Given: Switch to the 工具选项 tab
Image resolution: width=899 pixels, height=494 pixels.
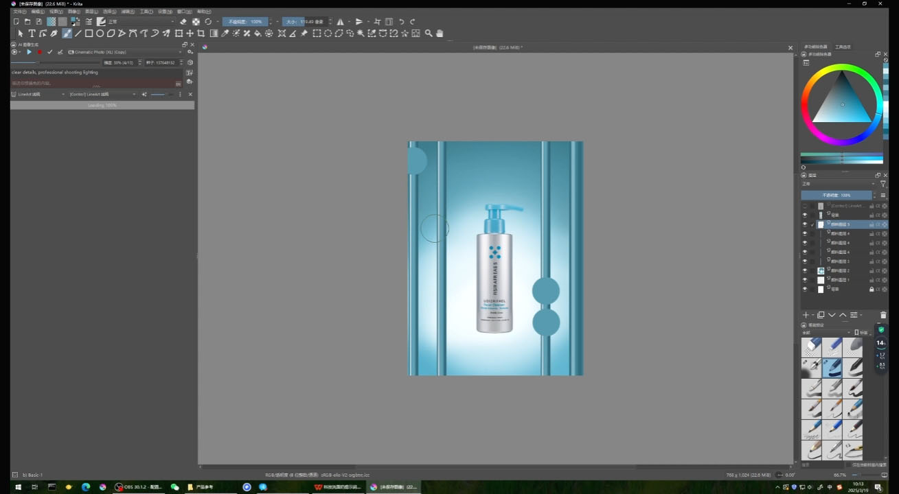Looking at the screenshot, I should coord(843,47).
